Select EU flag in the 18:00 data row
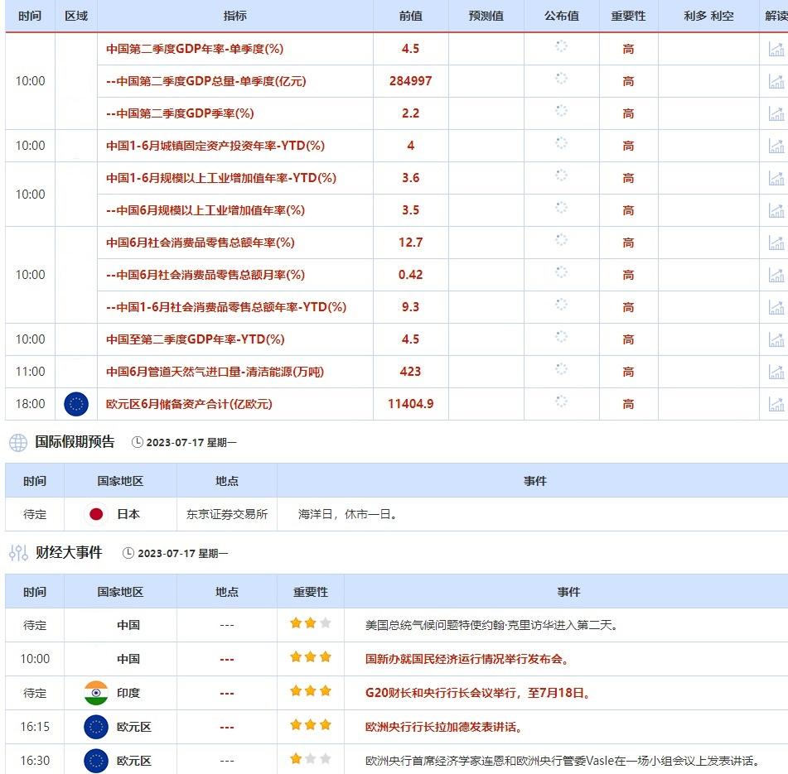The width and height of the screenshot is (788, 774). point(75,404)
